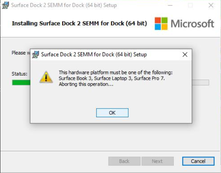Click the grayed-out Back button
Screen dimensions: 221x173
[x=124, y=161]
